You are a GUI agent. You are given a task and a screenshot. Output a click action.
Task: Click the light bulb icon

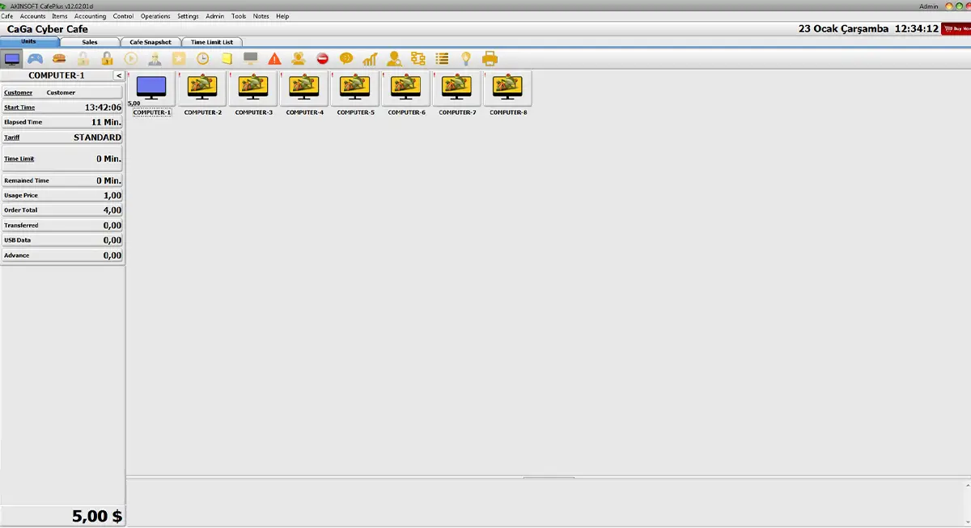coord(466,58)
